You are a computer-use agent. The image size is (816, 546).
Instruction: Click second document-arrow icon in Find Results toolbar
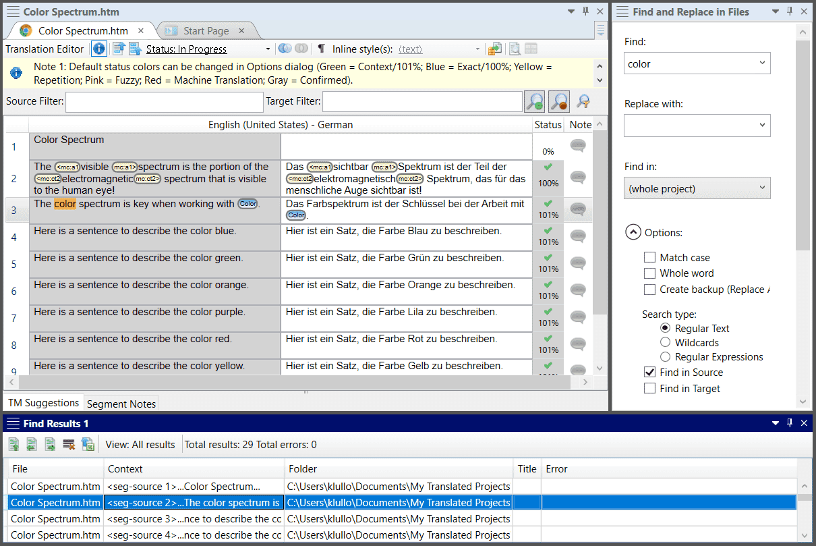pyautogui.click(x=32, y=444)
